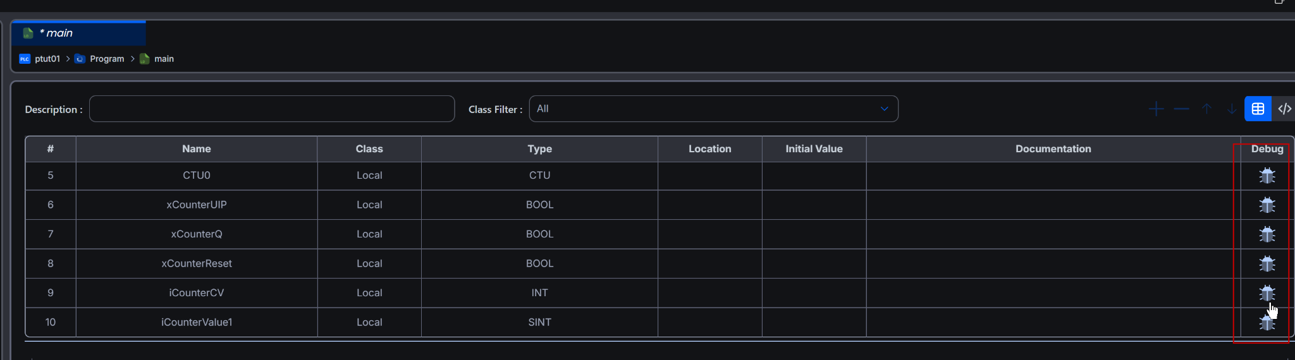Viewport: 1295px width, 360px height.
Task: Switch to code view of variables
Action: [1284, 109]
